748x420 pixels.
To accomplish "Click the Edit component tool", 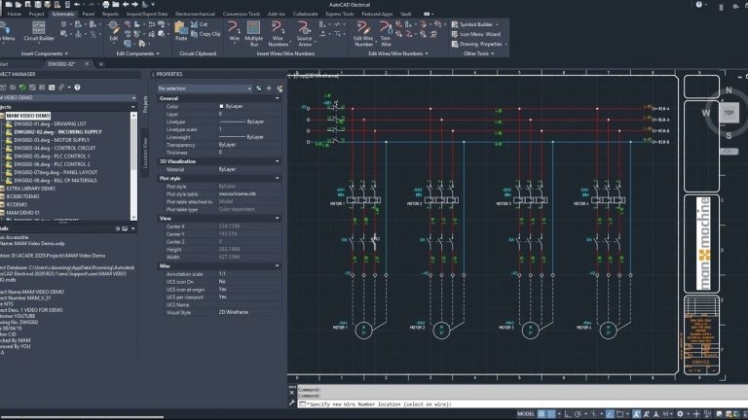I will (114, 31).
